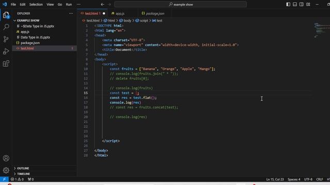The width and height of the screenshot is (330, 185).
Task: Click the ports indicator showing 0
Action: [31, 179]
